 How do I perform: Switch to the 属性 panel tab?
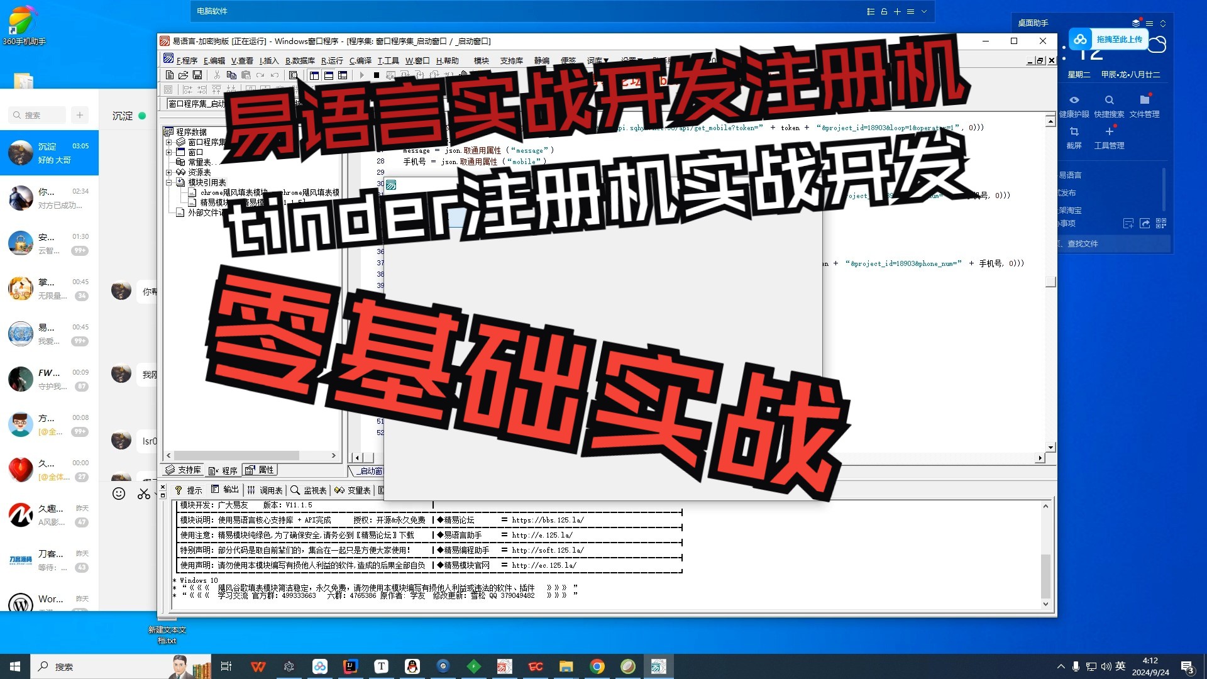tap(260, 470)
